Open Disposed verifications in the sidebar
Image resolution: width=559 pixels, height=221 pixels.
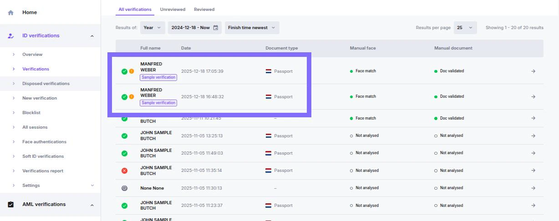pos(46,84)
